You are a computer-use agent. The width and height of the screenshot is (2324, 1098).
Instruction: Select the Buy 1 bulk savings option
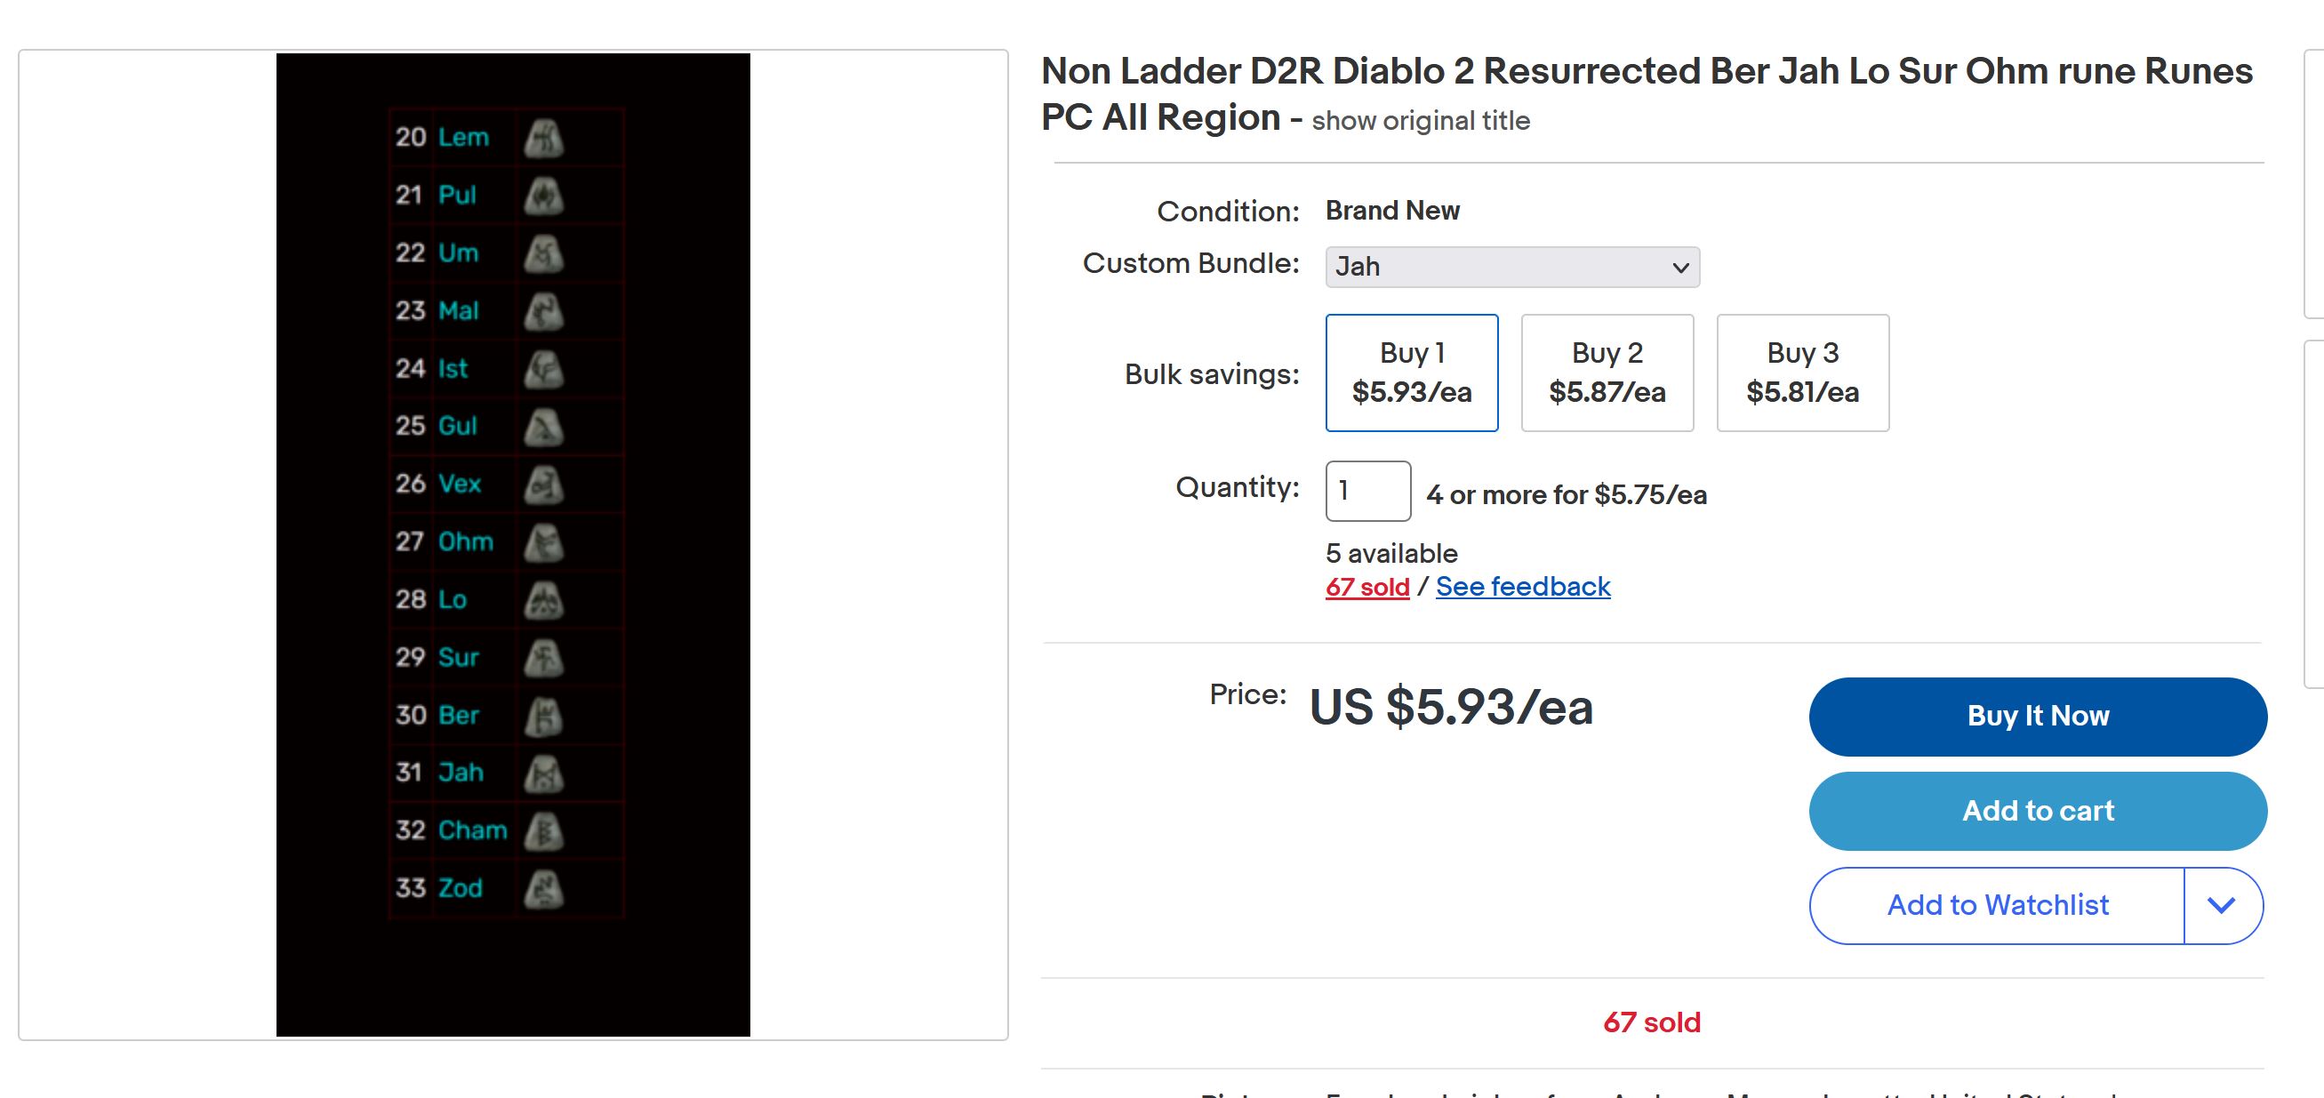pyautogui.click(x=1411, y=373)
